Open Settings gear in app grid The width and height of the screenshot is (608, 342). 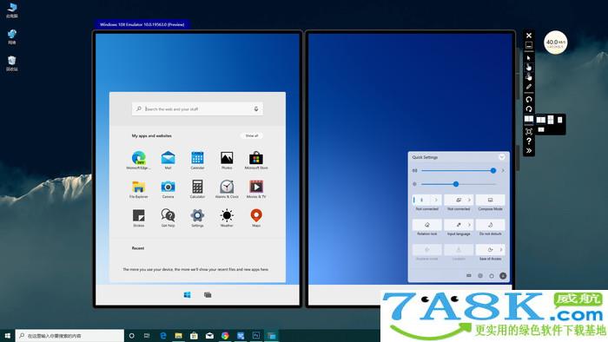(x=197, y=215)
